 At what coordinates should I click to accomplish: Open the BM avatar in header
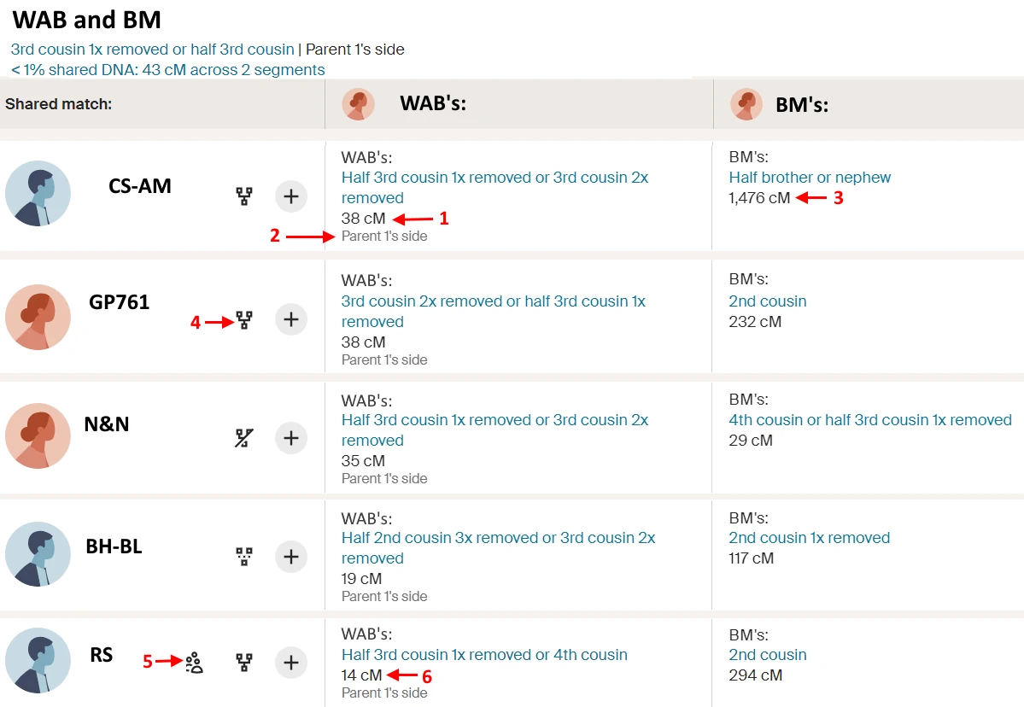pyautogui.click(x=746, y=104)
